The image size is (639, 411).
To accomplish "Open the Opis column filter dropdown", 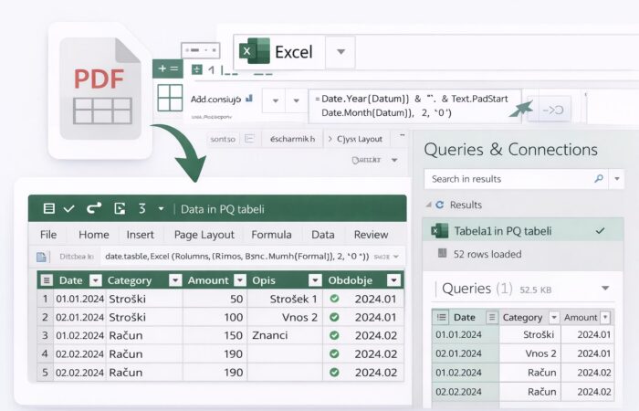I will point(315,280).
